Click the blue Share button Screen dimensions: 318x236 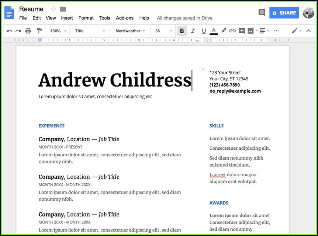284,13
